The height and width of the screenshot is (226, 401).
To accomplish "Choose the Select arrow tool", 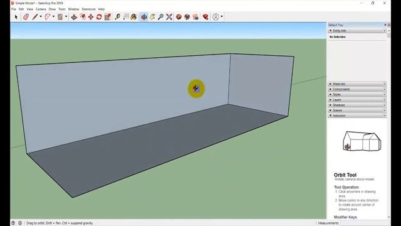I will click(x=16, y=17).
